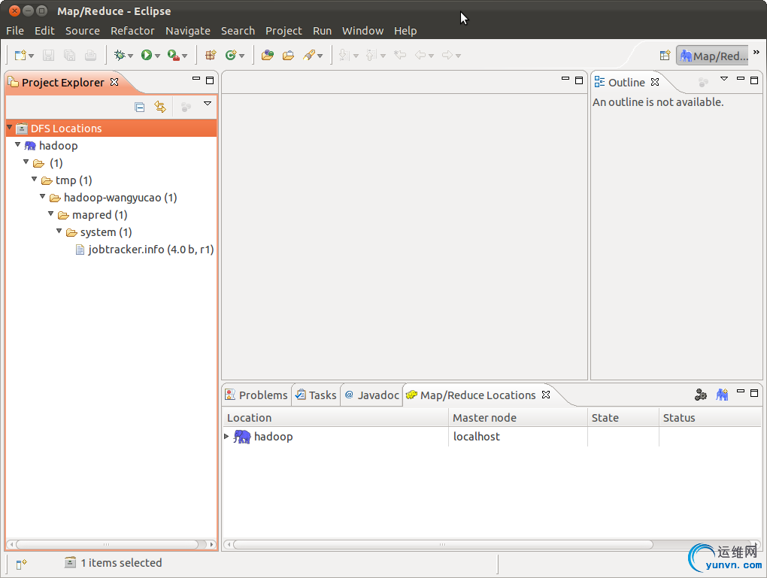
Task: Select the DFS Locations row
Action: pyautogui.click(x=111, y=129)
